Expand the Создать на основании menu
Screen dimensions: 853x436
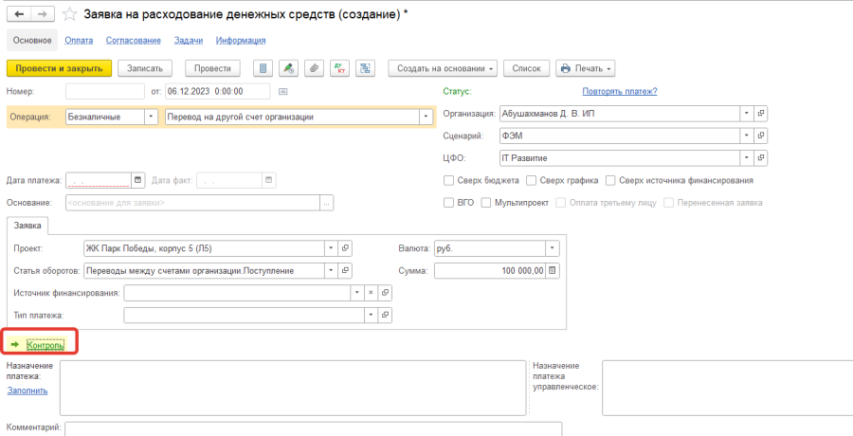(443, 68)
